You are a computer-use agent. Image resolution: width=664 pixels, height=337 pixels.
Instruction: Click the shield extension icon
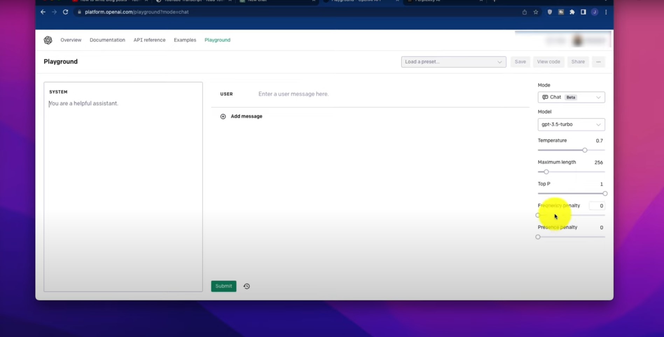pyautogui.click(x=550, y=12)
